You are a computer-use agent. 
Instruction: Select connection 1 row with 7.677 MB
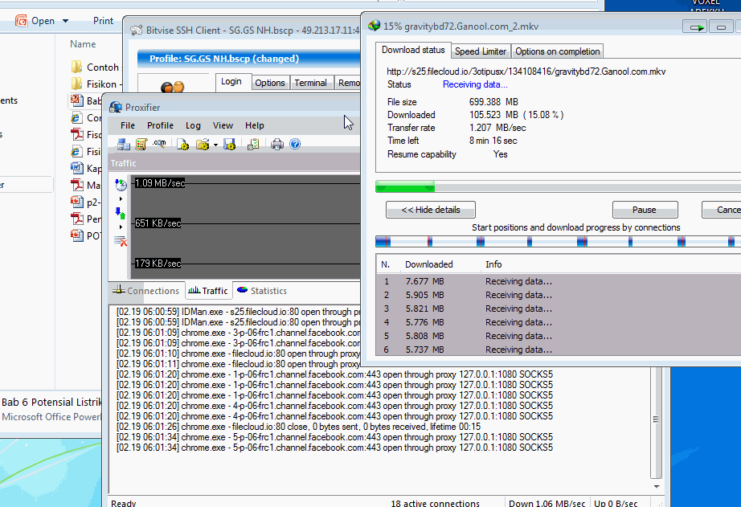tap(559, 281)
